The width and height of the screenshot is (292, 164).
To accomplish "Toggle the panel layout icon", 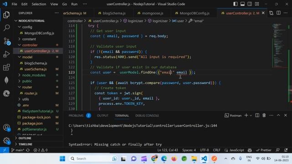I will [x=242, y=4].
